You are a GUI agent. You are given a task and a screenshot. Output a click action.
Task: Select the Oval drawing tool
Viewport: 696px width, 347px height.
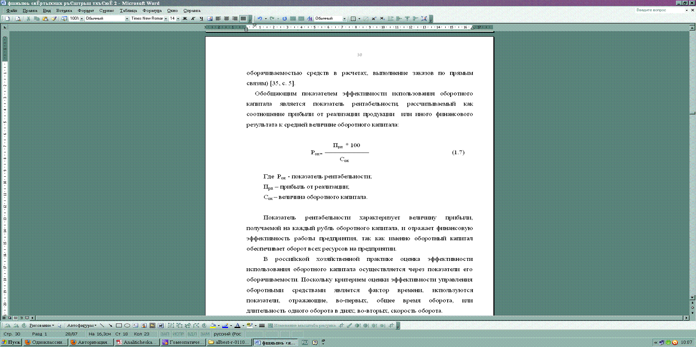127,326
